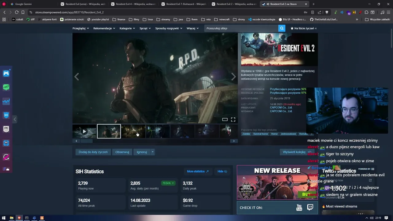Show previous screenshot with left arrow

click(x=76, y=77)
